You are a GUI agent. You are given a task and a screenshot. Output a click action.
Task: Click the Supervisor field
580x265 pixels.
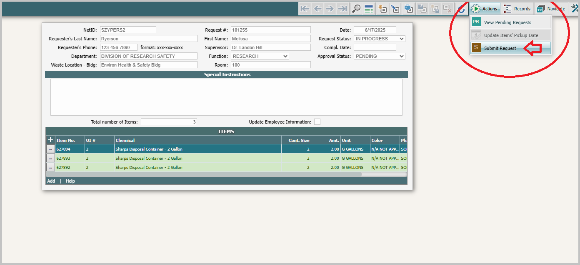tap(271, 47)
